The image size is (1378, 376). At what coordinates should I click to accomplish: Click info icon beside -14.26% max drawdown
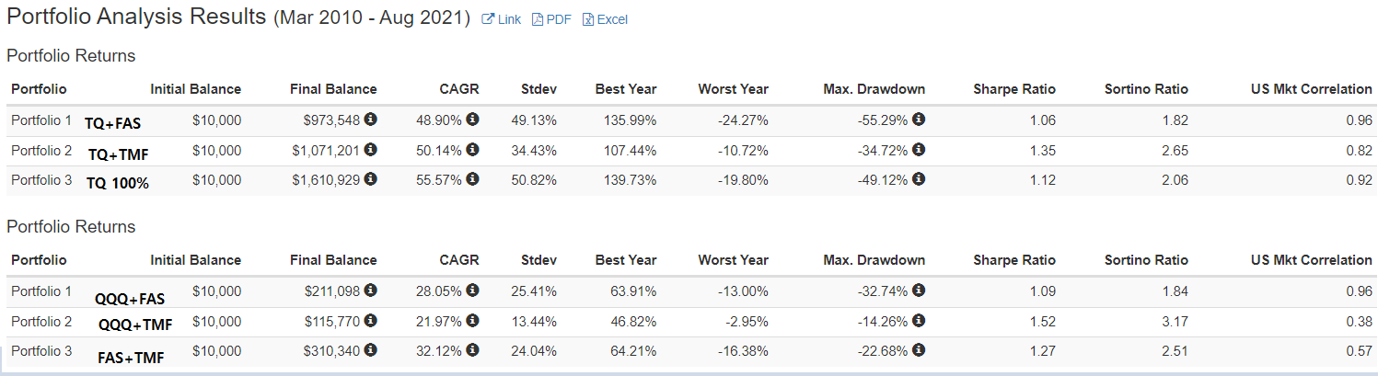click(x=919, y=321)
